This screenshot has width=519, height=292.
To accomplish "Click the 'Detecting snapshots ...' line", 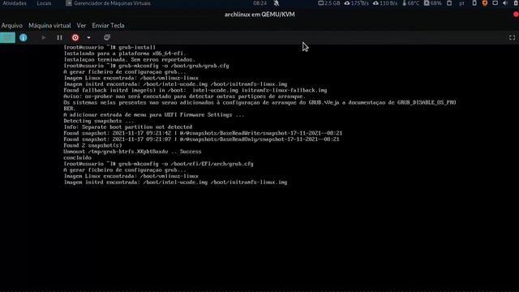I will (99, 121).
